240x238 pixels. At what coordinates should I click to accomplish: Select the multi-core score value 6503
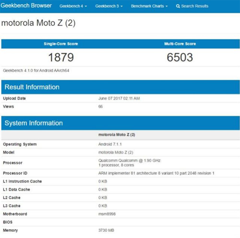(x=180, y=57)
